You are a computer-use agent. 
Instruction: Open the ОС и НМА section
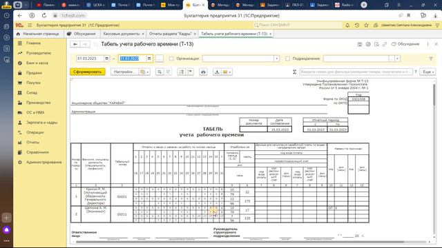coord(35,112)
